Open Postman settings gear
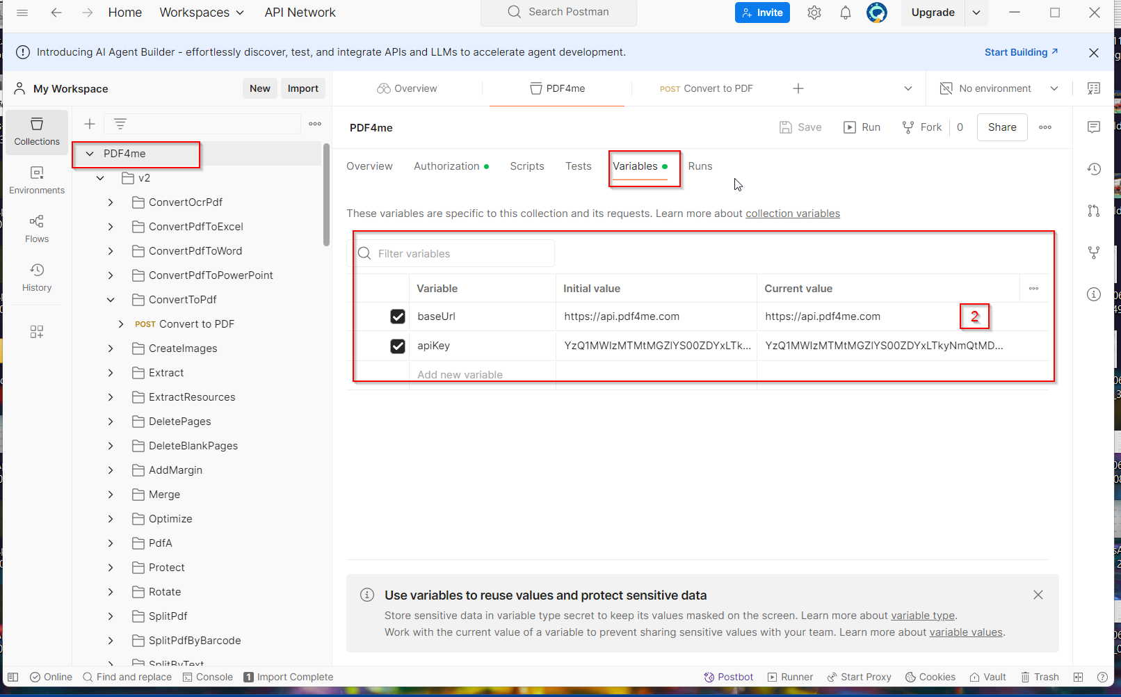 tap(814, 13)
